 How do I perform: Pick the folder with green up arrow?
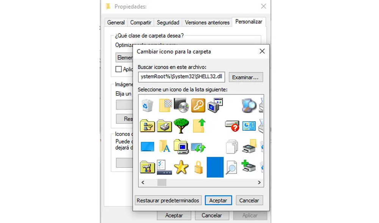coord(199,125)
